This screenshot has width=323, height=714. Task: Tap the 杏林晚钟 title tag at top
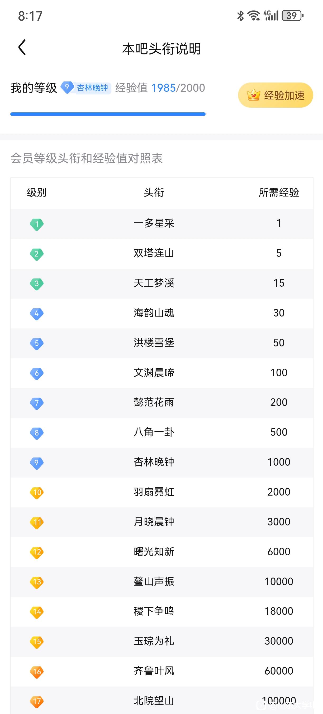pos(93,88)
